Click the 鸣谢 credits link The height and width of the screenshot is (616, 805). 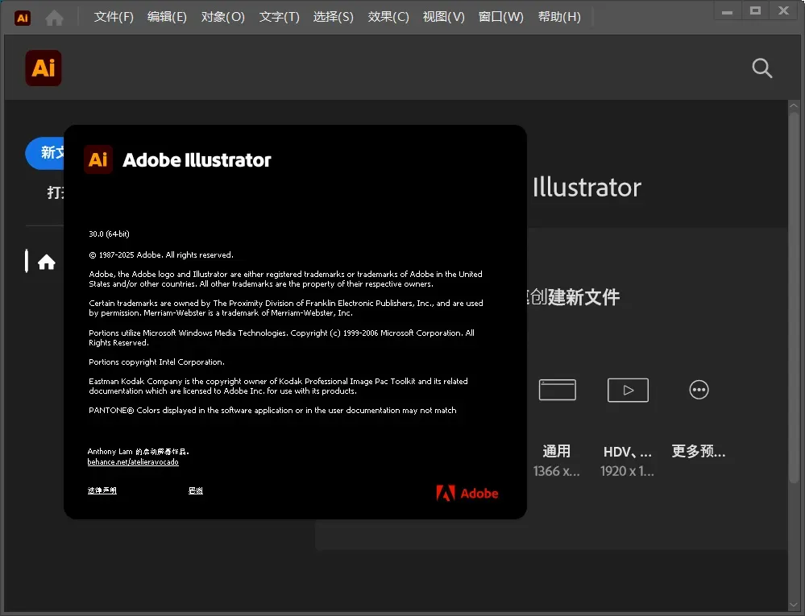(196, 491)
